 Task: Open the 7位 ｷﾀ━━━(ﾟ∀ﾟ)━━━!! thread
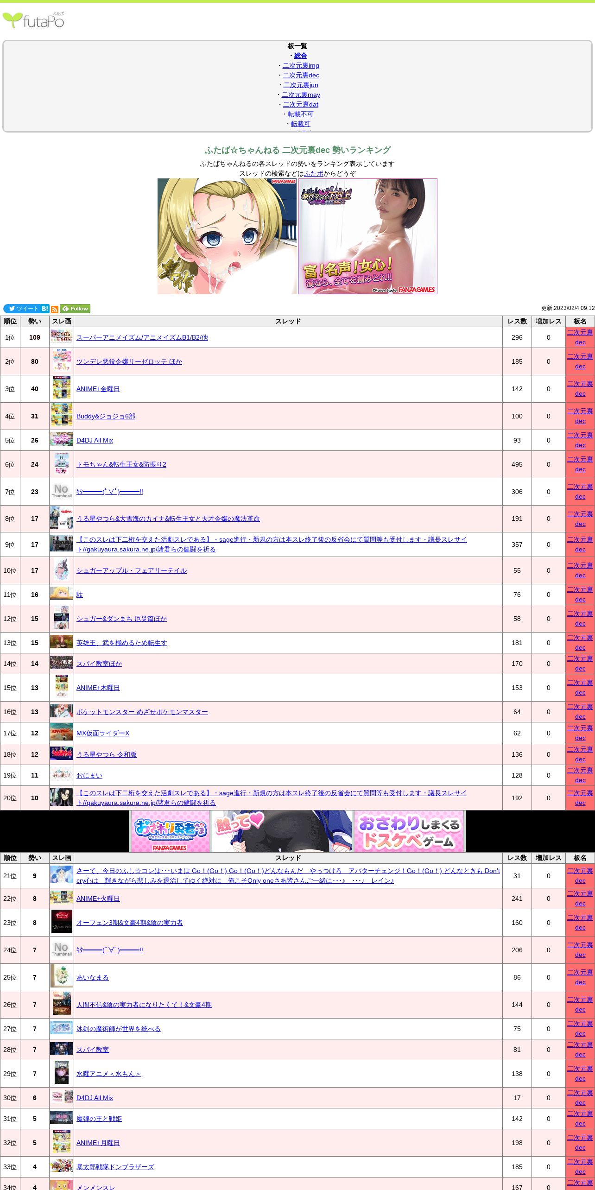pyautogui.click(x=110, y=492)
